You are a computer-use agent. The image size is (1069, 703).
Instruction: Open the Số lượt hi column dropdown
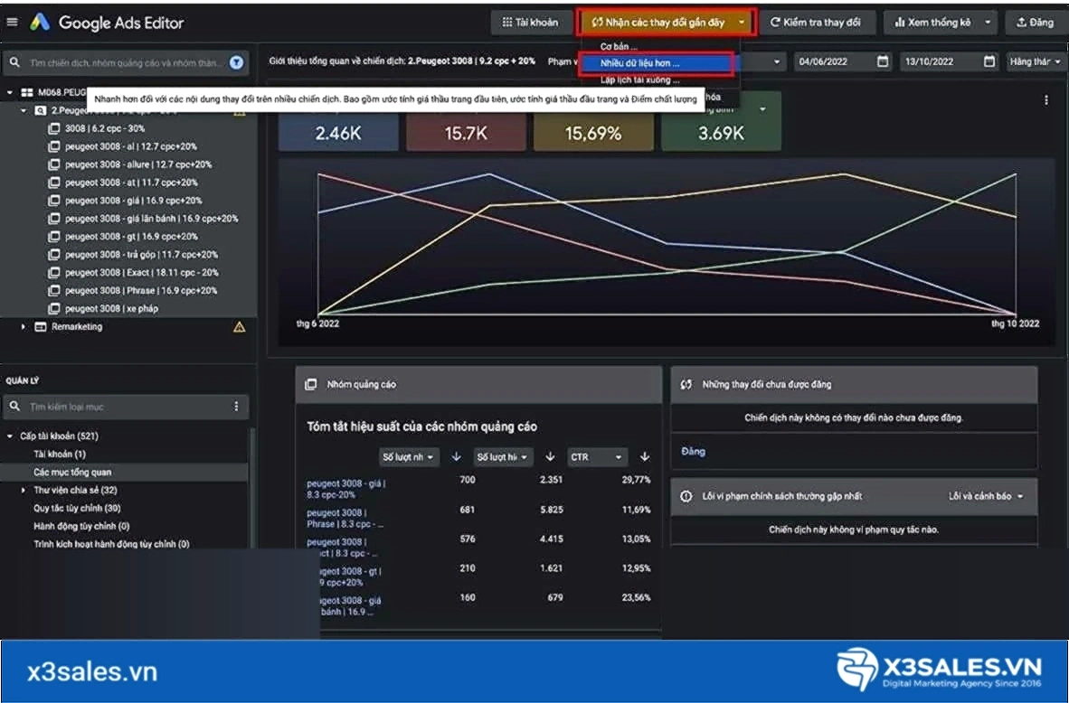[x=503, y=457]
